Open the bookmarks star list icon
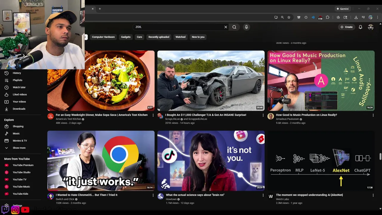This screenshot has height=215, width=382. [x=338, y=17]
